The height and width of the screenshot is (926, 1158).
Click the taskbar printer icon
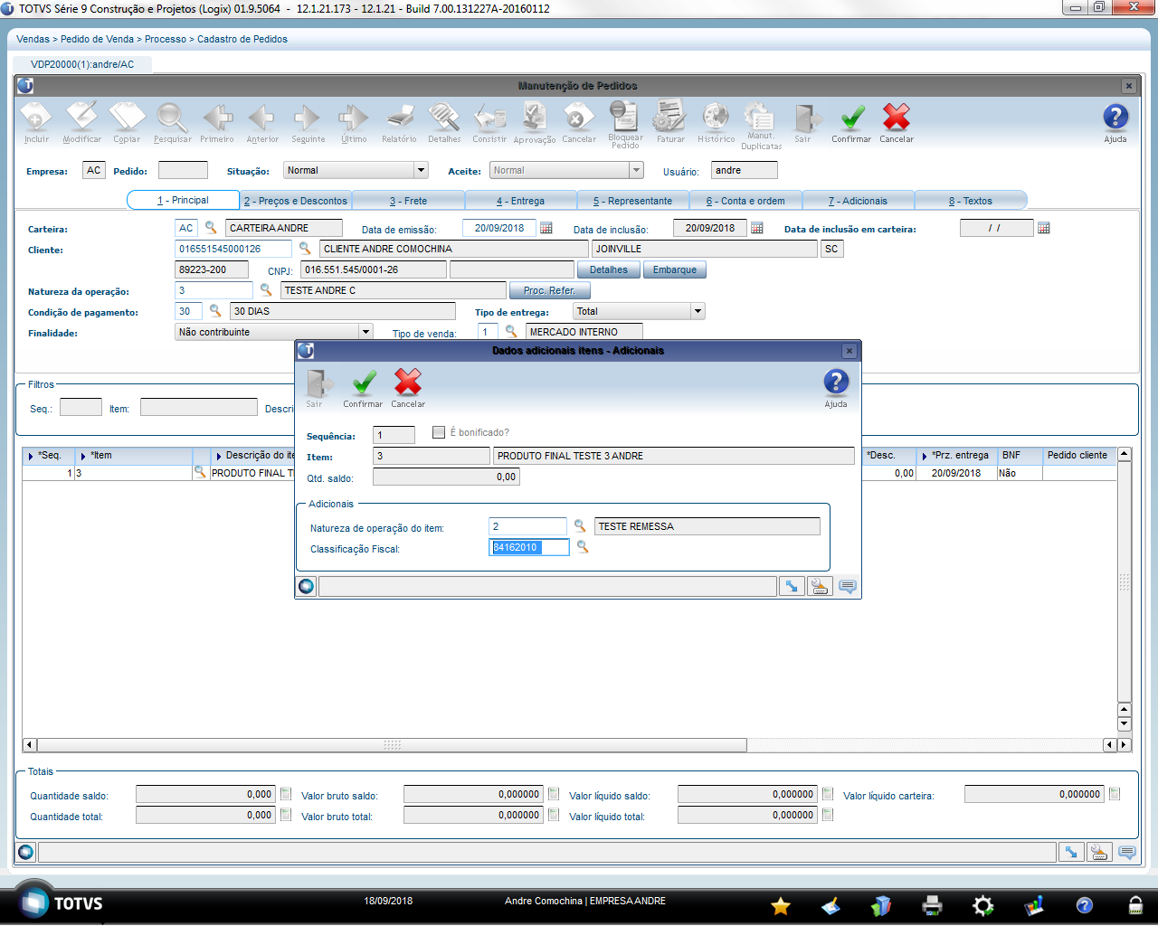pos(932,905)
